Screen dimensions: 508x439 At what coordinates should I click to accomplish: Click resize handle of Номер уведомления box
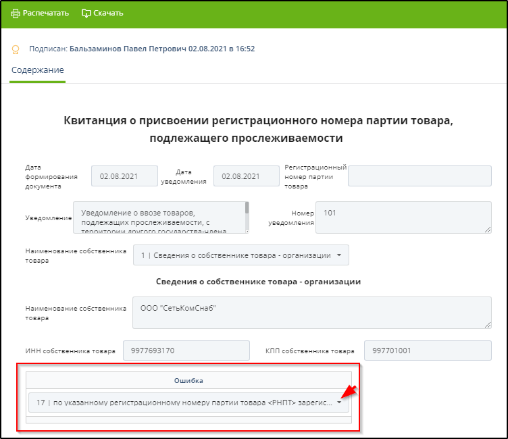[x=488, y=230]
